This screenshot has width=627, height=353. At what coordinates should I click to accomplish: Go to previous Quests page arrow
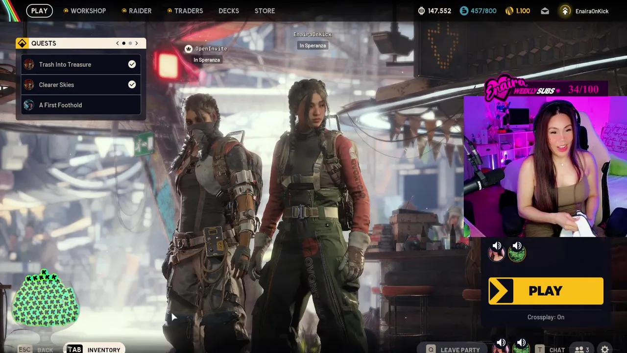[x=118, y=43]
